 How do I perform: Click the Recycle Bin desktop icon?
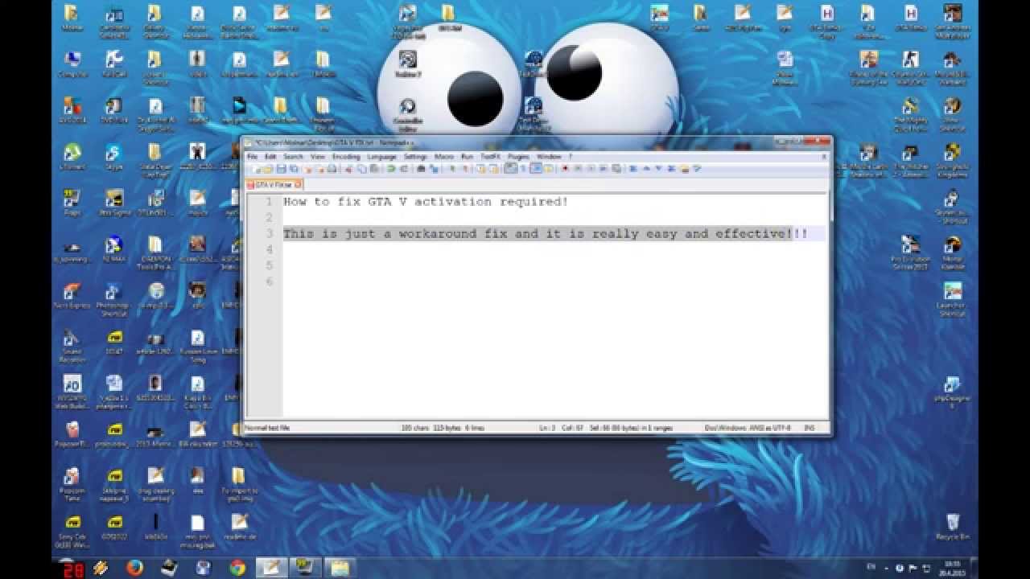[953, 528]
